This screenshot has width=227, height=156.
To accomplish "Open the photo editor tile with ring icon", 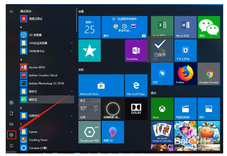I will pyautogui.click(x=113, y=109).
